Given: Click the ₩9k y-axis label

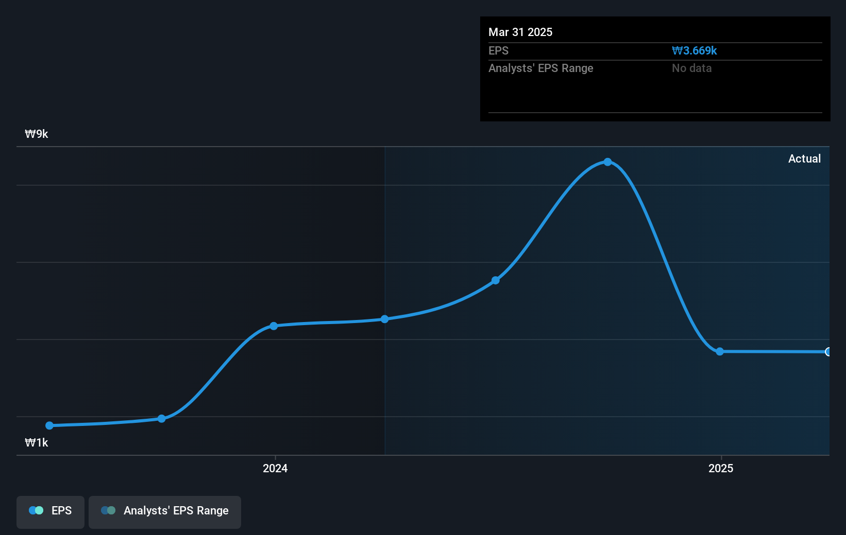Looking at the screenshot, I should pyautogui.click(x=37, y=134).
